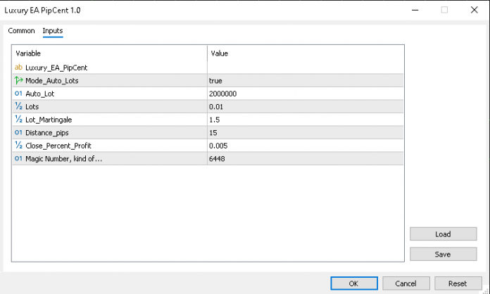Click the fraction icon beside Close_Percent_Profit
The width and height of the screenshot is (490, 294).
pos(19,146)
